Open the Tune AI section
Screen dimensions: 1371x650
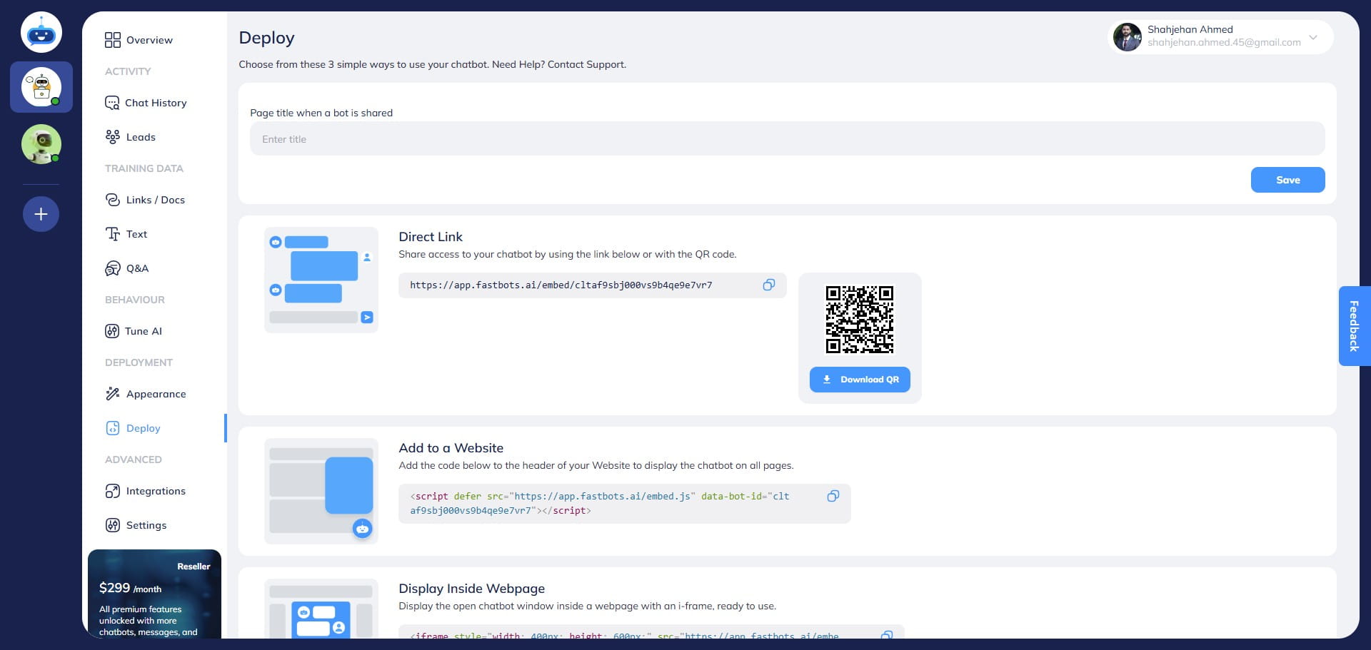pos(143,331)
